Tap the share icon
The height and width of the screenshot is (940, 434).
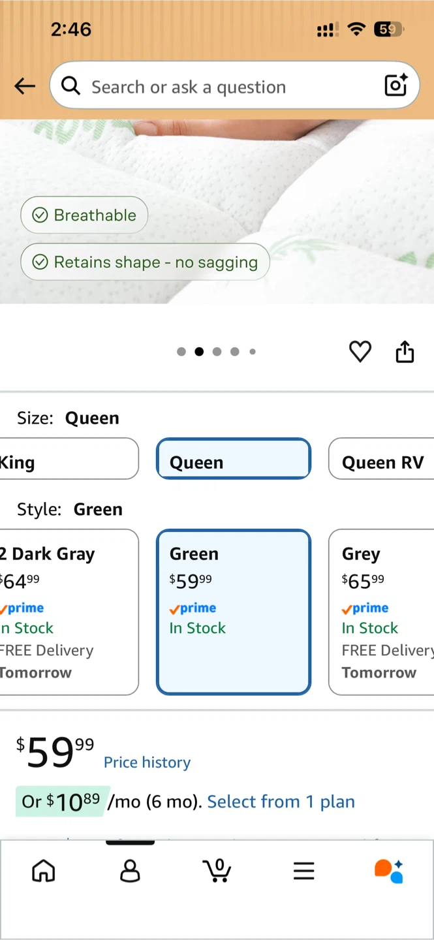tap(405, 351)
